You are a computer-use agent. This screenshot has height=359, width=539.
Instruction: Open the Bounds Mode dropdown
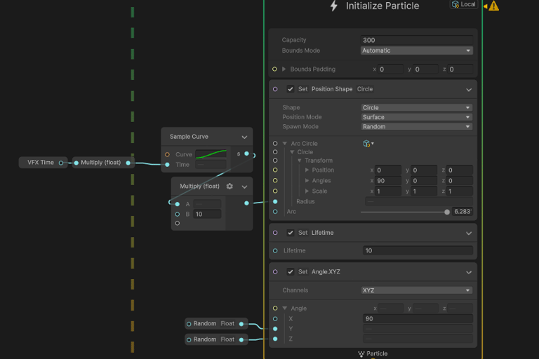click(416, 50)
